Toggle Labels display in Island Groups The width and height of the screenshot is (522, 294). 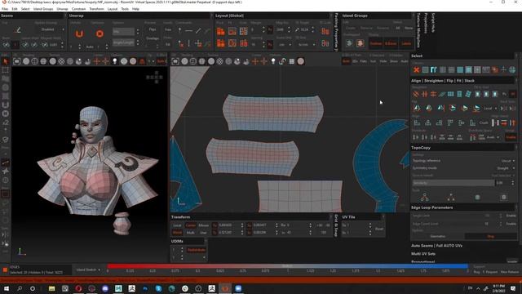tap(406, 43)
